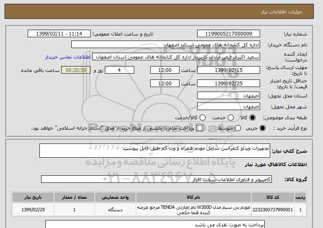Screen dimensions: 323x228
Task: Click the گروه کالا label
Action: click(x=296, y=179)
